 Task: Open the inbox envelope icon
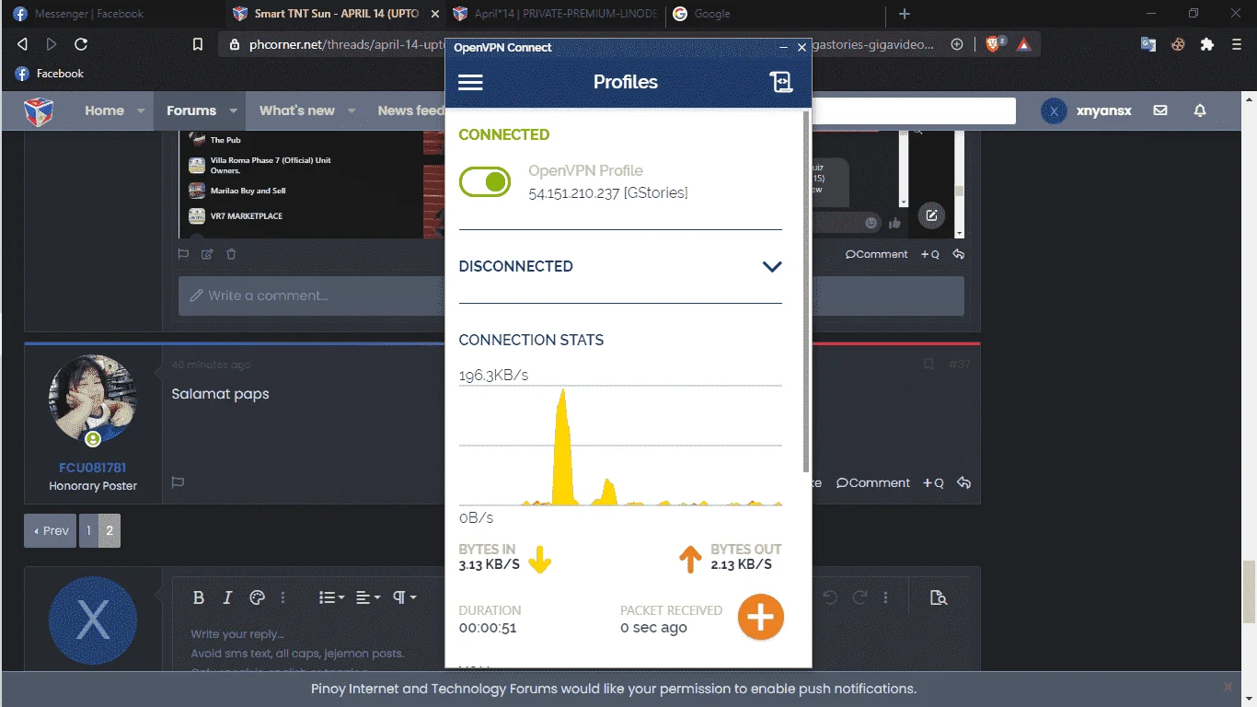(1160, 110)
